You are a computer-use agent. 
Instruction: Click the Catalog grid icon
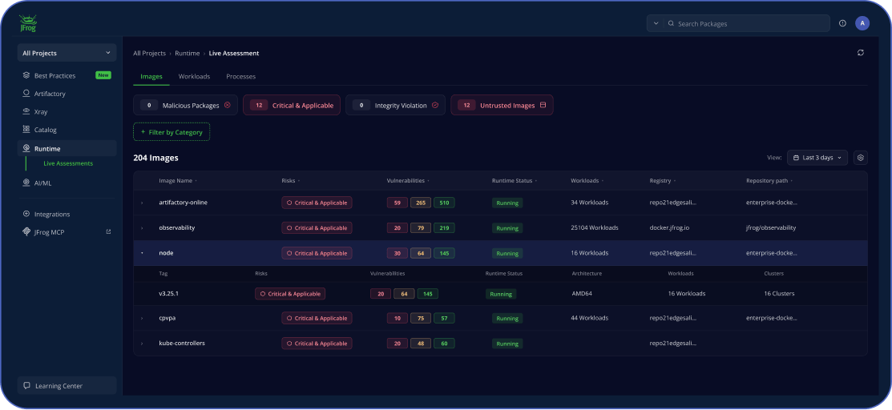click(x=26, y=130)
